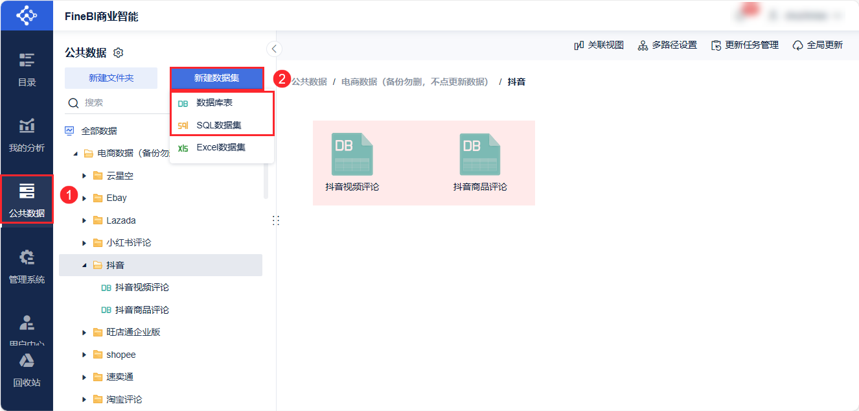Open 我的分析 in the sidebar
859x411 pixels.
27,135
